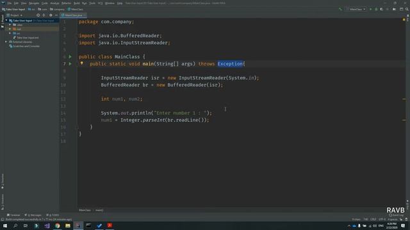This screenshot has width=410, height=230.
Task: Open the Event Log
Action: coord(397,215)
